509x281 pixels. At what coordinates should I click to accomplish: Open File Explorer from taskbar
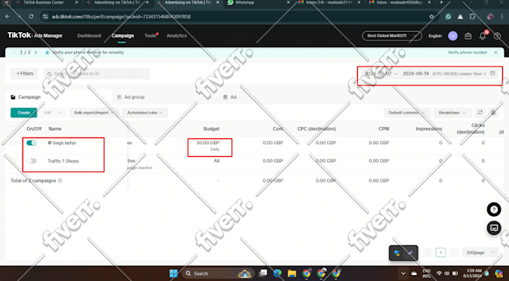coord(292,274)
